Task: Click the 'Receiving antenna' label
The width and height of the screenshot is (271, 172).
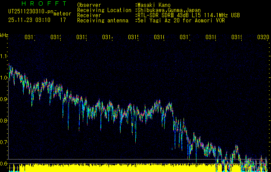Action: click(x=103, y=21)
